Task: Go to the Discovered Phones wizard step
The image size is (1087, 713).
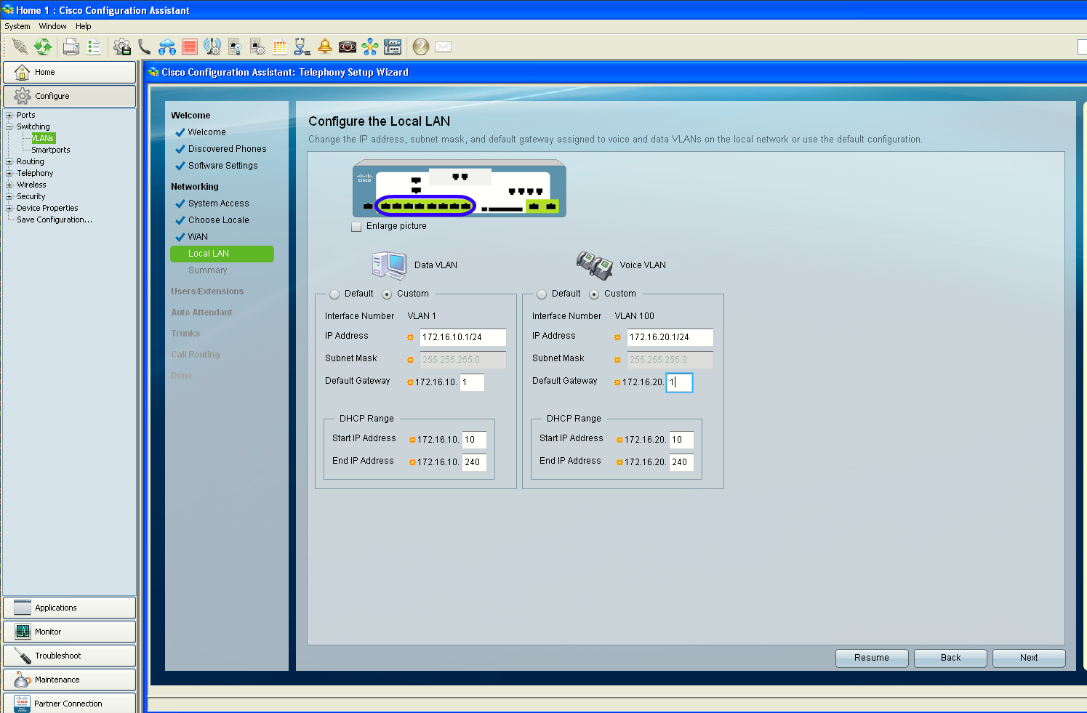Action: [227, 149]
